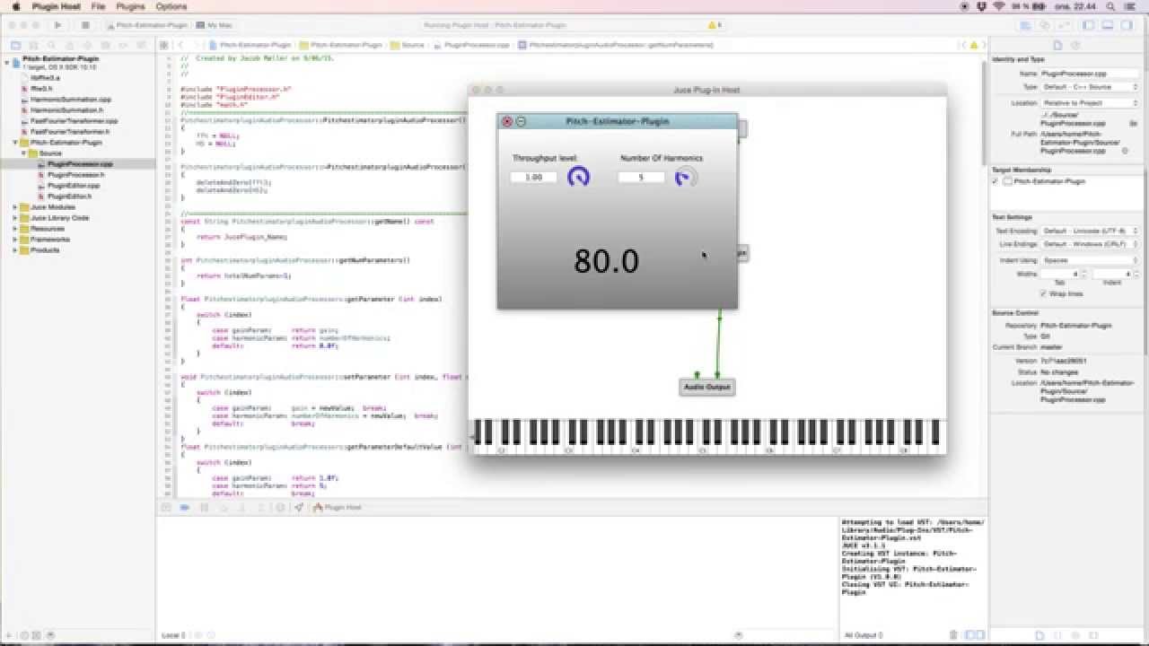Hide the Debug area toggle
Image resolution: width=1149 pixels, height=646 pixels.
[1109, 25]
